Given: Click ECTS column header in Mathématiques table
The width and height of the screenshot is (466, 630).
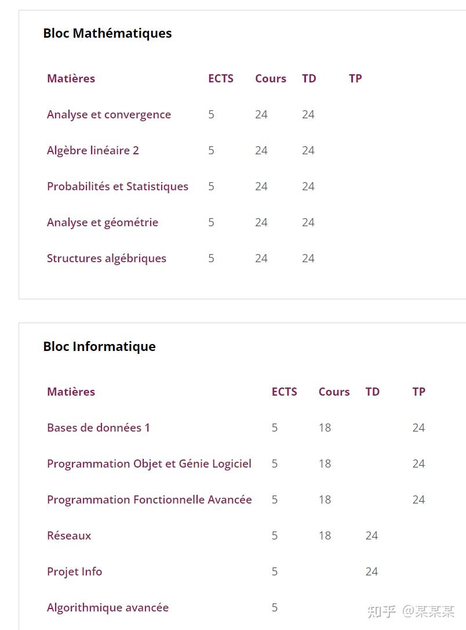Looking at the screenshot, I should (x=221, y=78).
